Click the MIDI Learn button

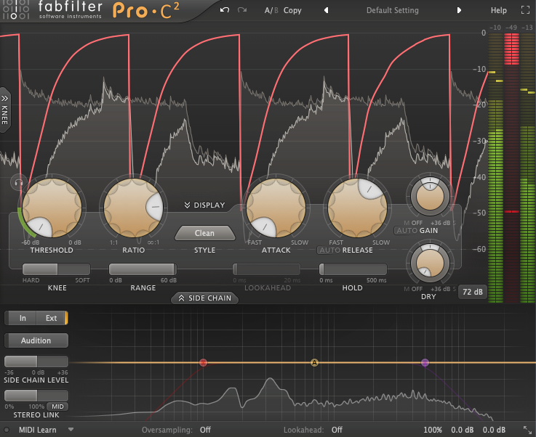pos(38,430)
